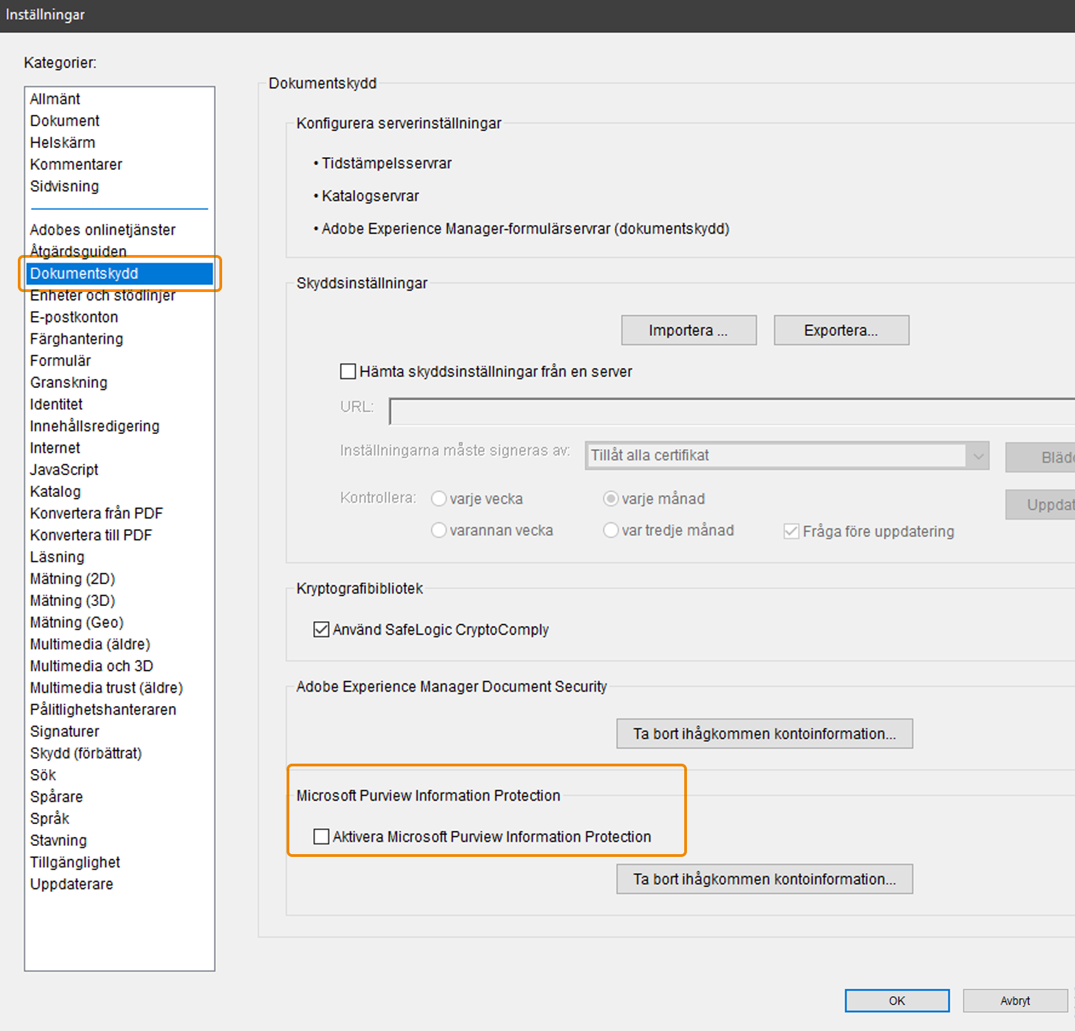The image size is (1075, 1031).
Task: Uncheck Använd SafeLogic CryptoComply
Action: pos(321,629)
